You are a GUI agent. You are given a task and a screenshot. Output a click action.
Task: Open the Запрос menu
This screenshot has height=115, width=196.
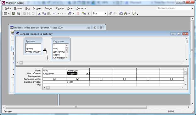tap(49, 8)
